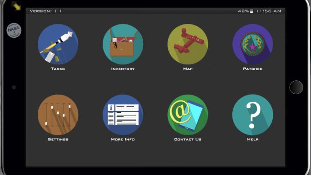The height and width of the screenshot is (175, 311).
Task: Open the Contact Us phone icon
Action: coord(187,115)
